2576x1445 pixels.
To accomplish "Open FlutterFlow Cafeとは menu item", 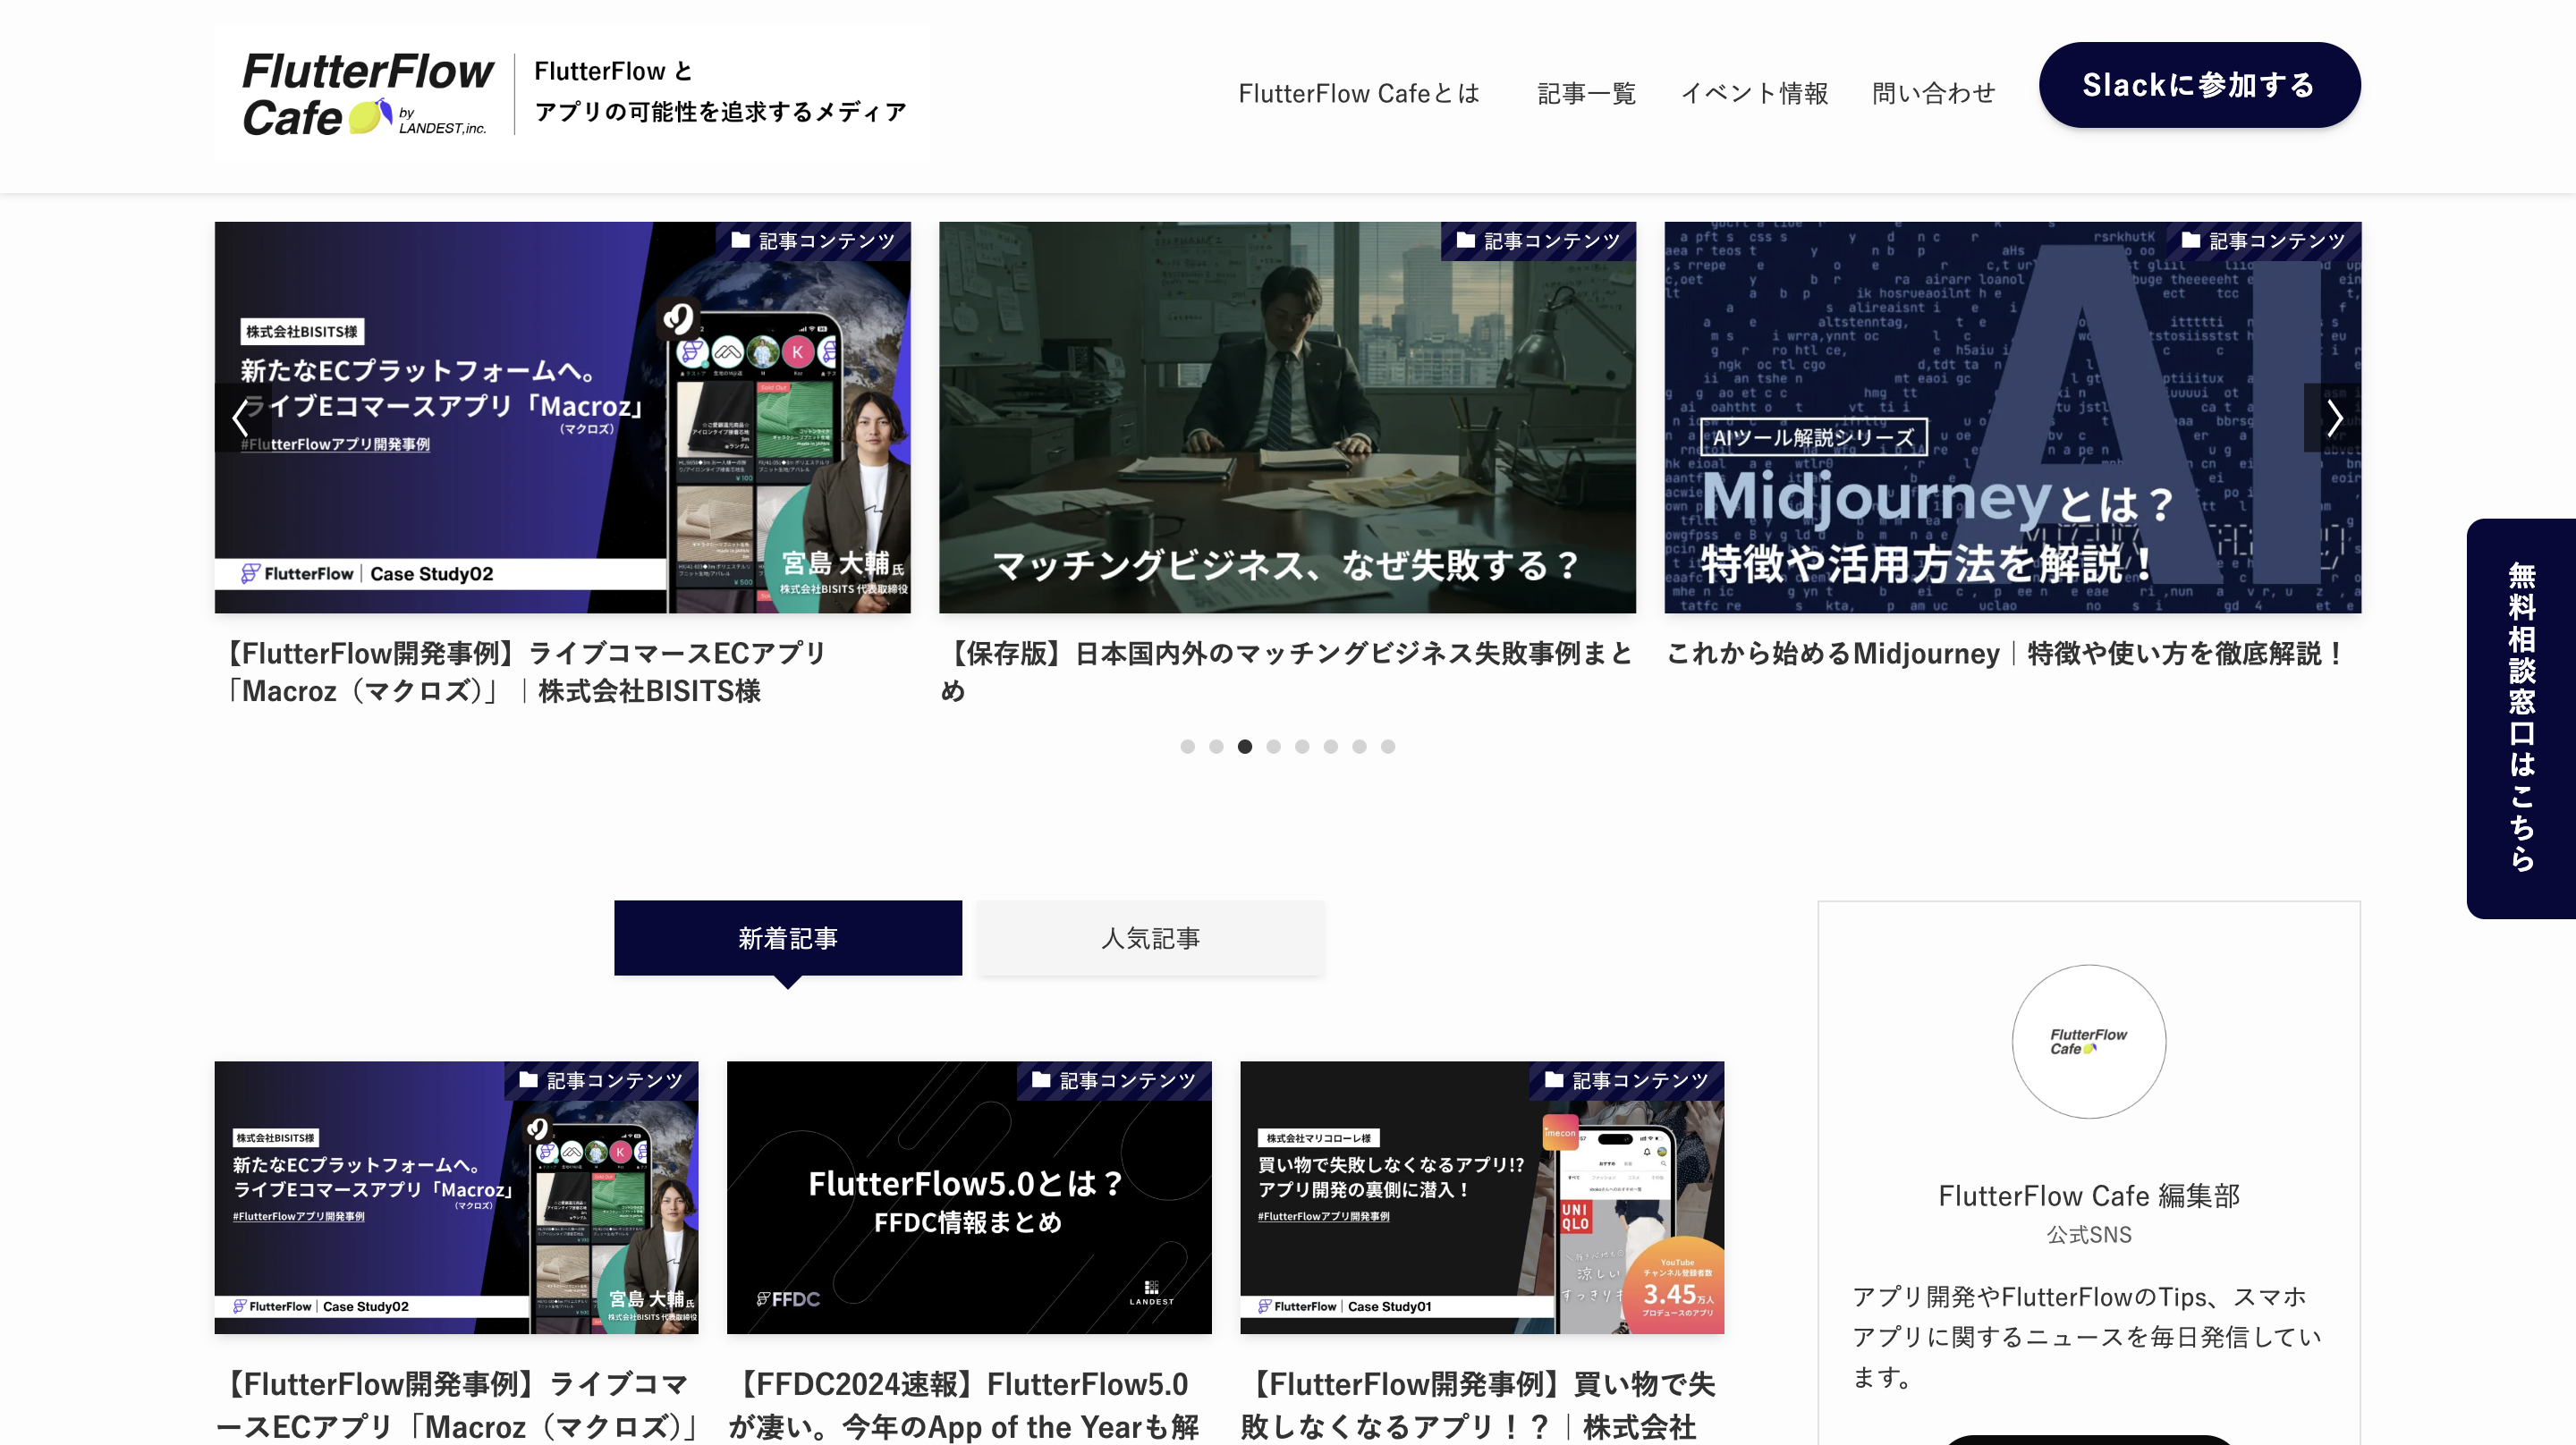I will pyautogui.click(x=1358, y=93).
